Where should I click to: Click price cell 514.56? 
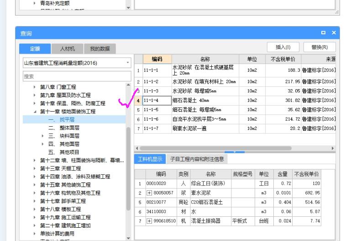307,202
